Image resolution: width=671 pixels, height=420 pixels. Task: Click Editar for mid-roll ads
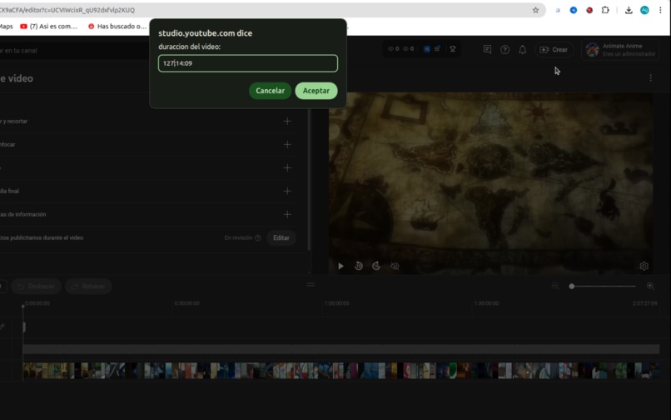pos(281,237)
